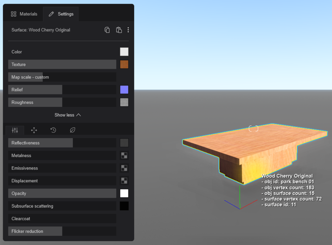Click the copy material icon
This screenshot has width=332, height=245.
coord(107,30)
